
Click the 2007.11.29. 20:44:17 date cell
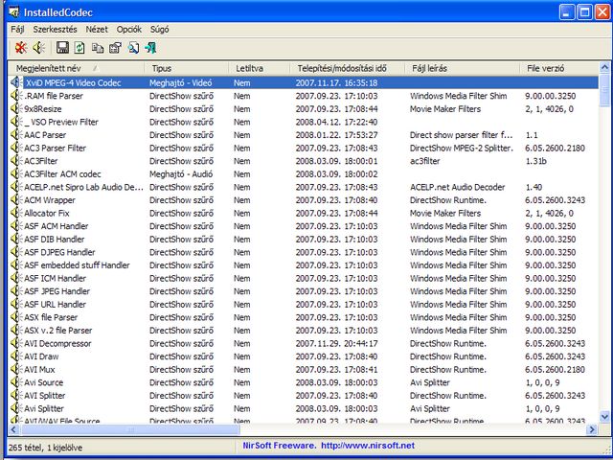tap(336, 343)
